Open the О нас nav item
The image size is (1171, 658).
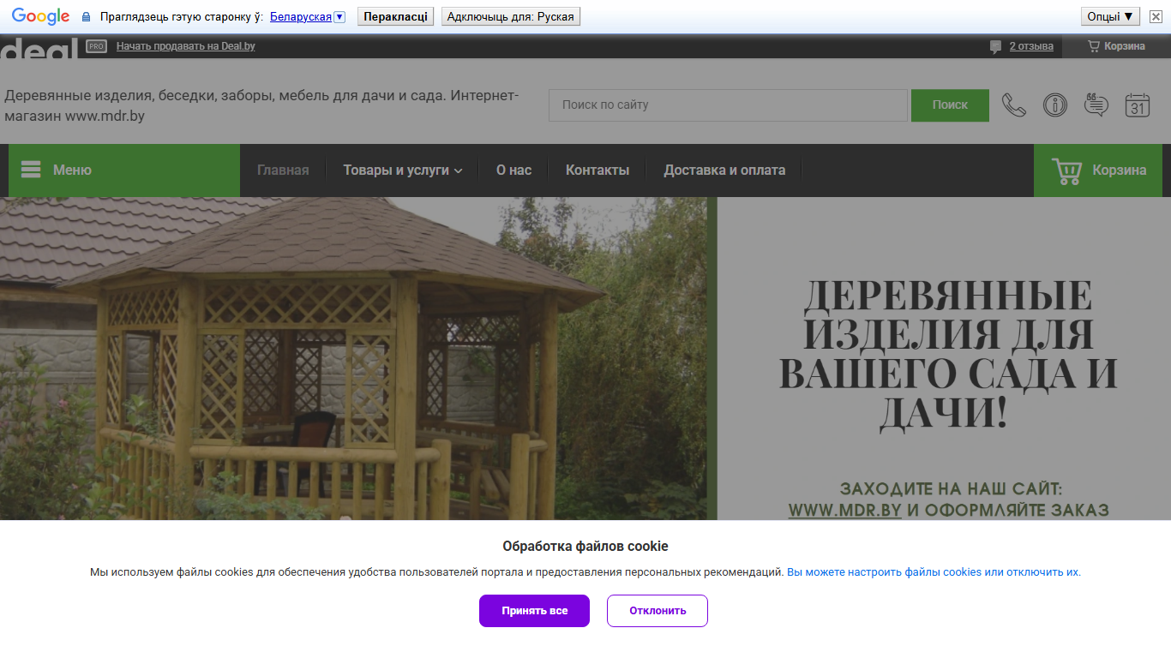coord(513,170)
